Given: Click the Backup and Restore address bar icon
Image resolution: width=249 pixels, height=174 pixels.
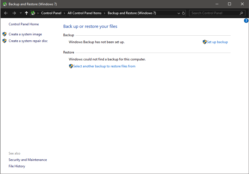Looking at the screenshot, I should (33, 13).
